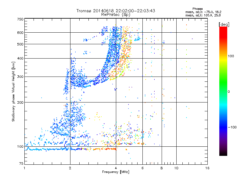Screen dimensions: 244x183
Task: Click the x-axis label '16'
Action: (207, 168)
